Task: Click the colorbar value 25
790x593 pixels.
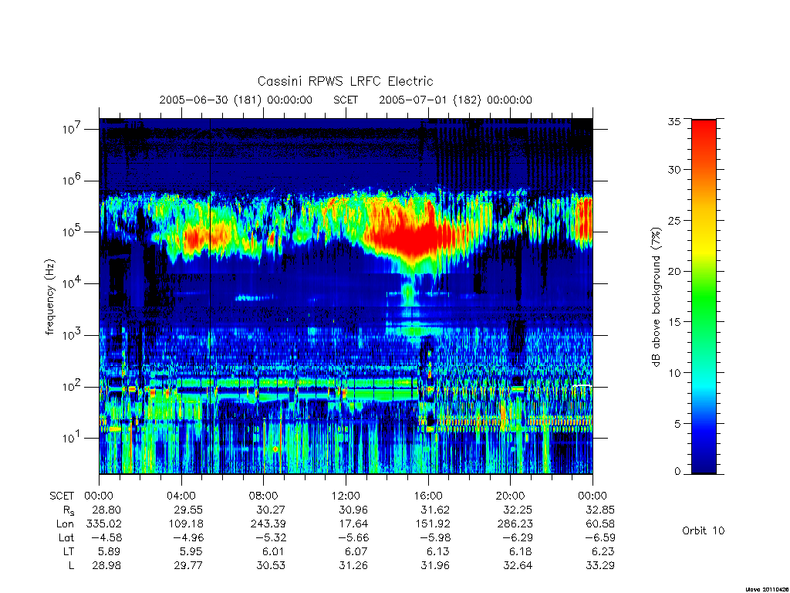Action: point(674,220)
